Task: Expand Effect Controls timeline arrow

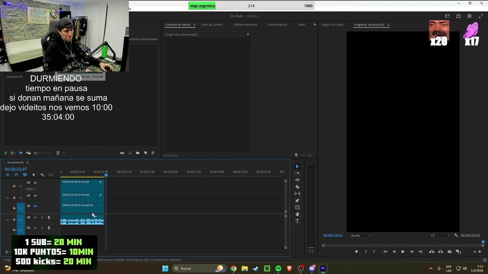Action: [248, 34]
